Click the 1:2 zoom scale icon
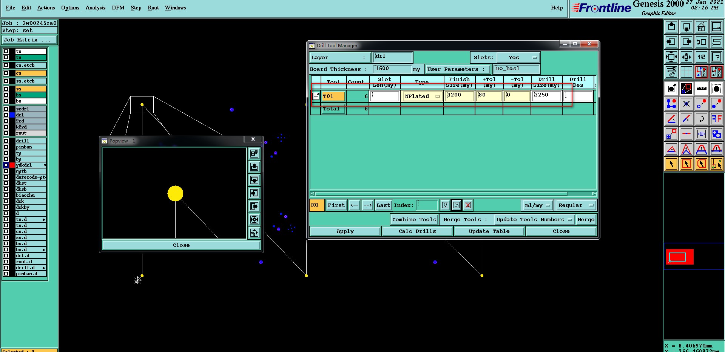This screenshot has width=725, height=352. tap(701, 57)
